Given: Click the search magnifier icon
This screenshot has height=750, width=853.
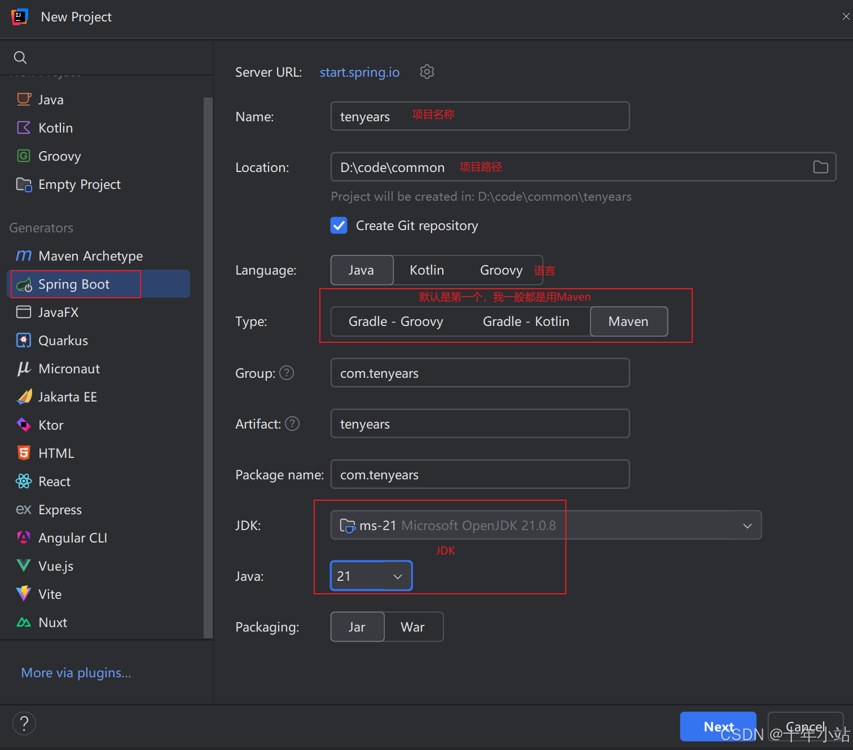Looking at the screenshot, I should [x=20, y=58].
